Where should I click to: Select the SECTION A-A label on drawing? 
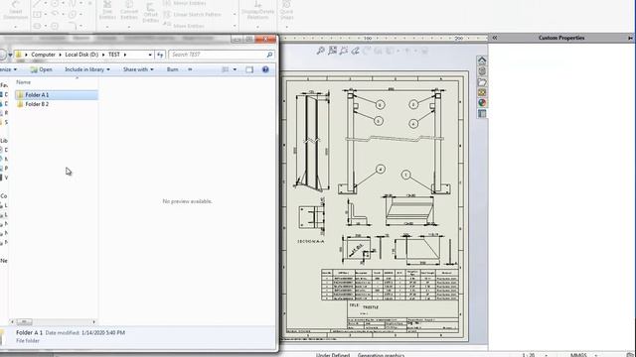(311, 241)
